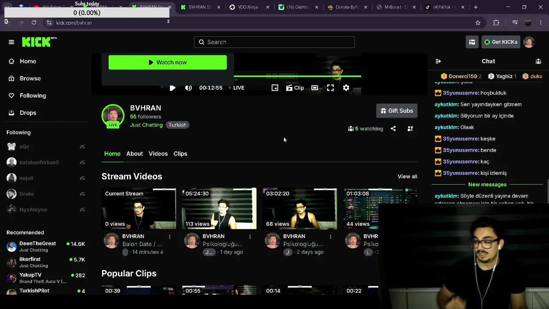This screenshot has height=309, width=549.
Task: Open options for the 2 days ago video
Action: (331, 236)
